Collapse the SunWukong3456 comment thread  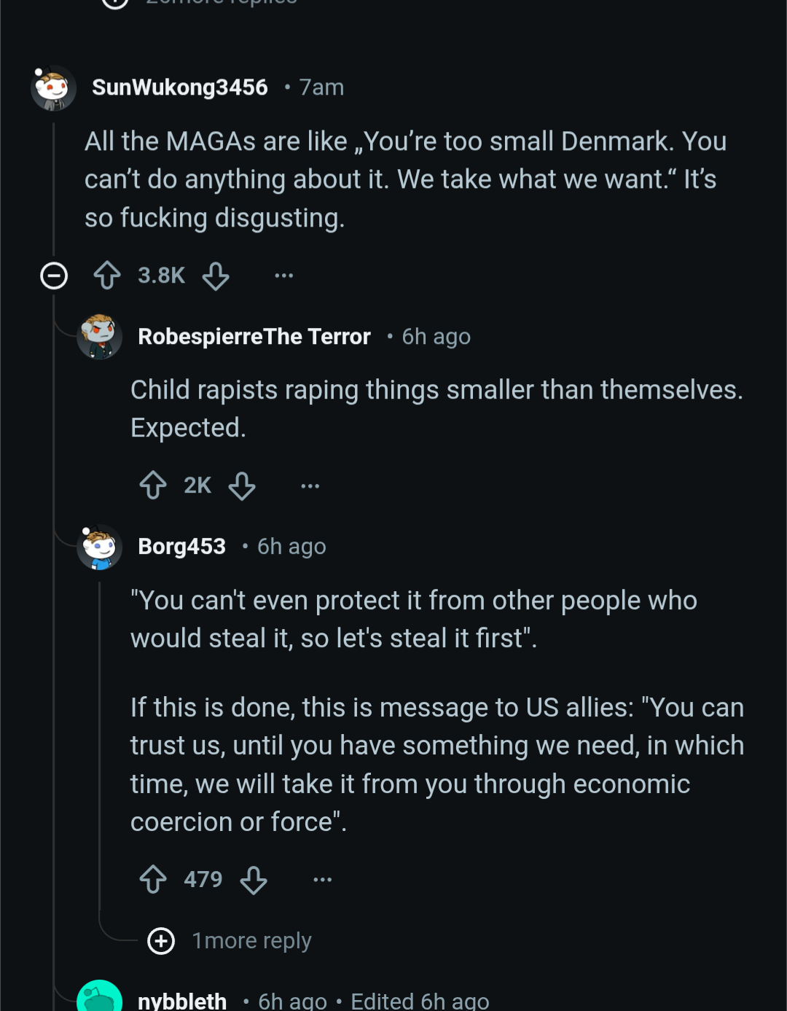click(54, 276)
